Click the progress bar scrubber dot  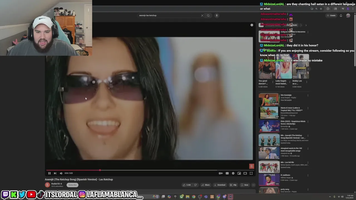coord(100,170)
